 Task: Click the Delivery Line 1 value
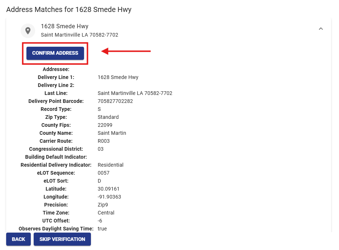pos(118,77)
